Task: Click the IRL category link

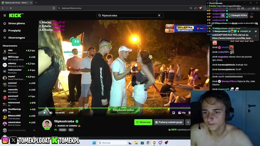Action: (55, 130)
